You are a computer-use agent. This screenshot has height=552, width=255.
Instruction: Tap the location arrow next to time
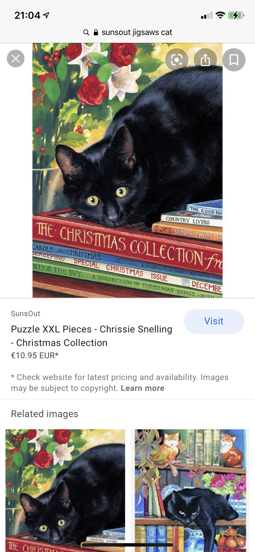[x=46, y=15]
